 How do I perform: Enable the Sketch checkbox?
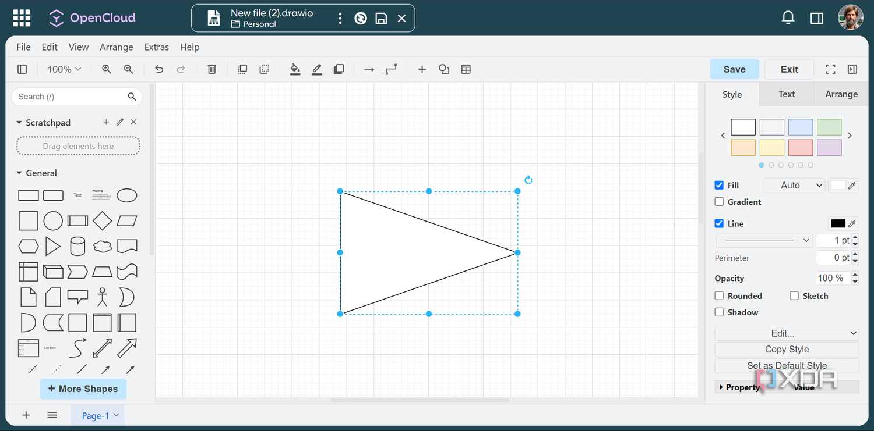(794, 295)
